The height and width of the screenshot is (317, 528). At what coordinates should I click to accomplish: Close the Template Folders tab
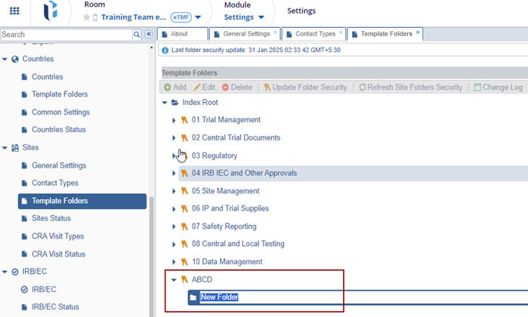(x=418, y=32)
